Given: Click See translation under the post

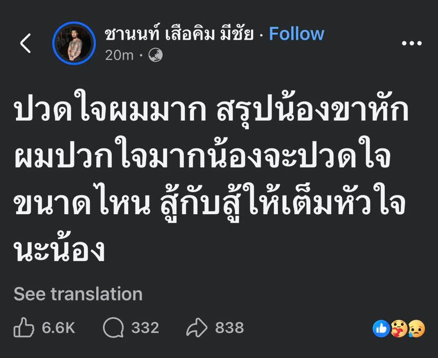Looking at the screenshot, I should (x=78, y=294).
